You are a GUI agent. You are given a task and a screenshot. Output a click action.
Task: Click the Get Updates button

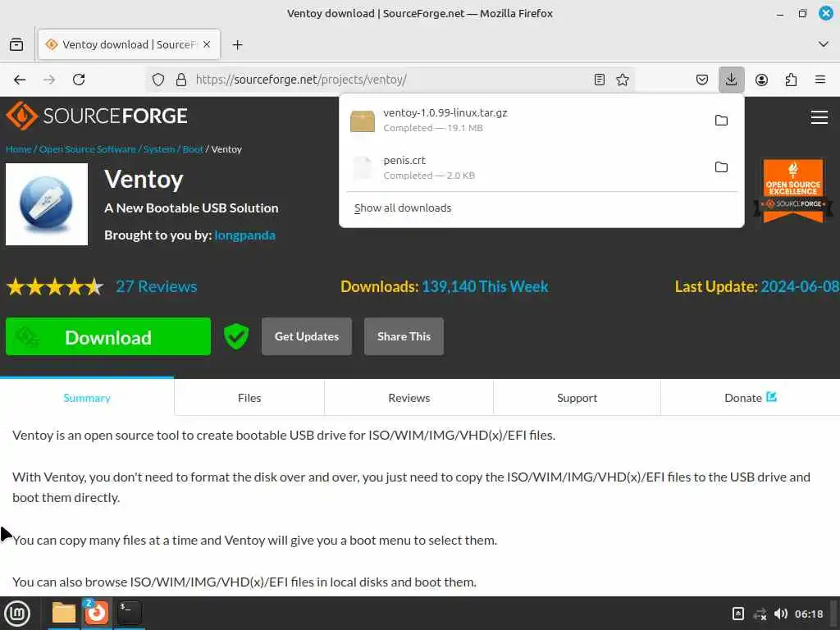307,336
